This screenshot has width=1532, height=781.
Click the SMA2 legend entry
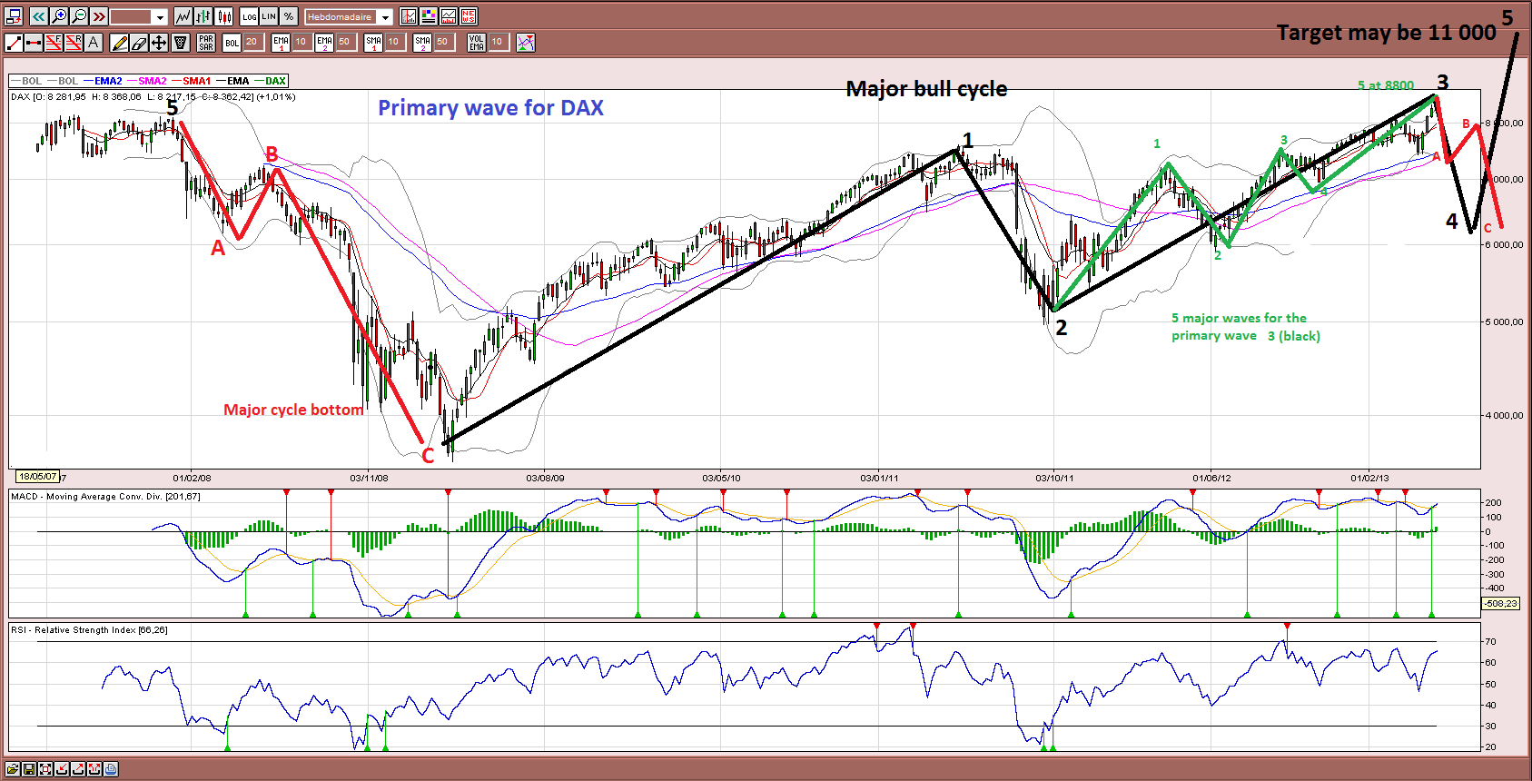point(147,81)
